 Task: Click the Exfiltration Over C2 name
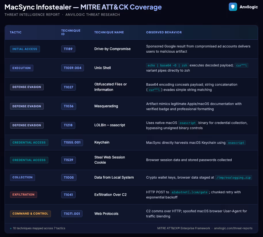(110, 195)
